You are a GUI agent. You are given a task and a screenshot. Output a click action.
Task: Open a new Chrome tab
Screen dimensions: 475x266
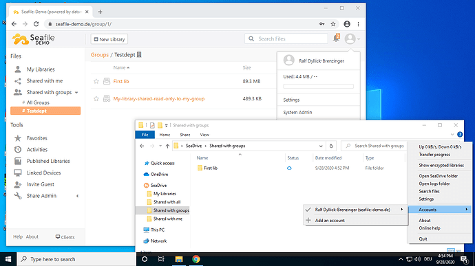100,12
